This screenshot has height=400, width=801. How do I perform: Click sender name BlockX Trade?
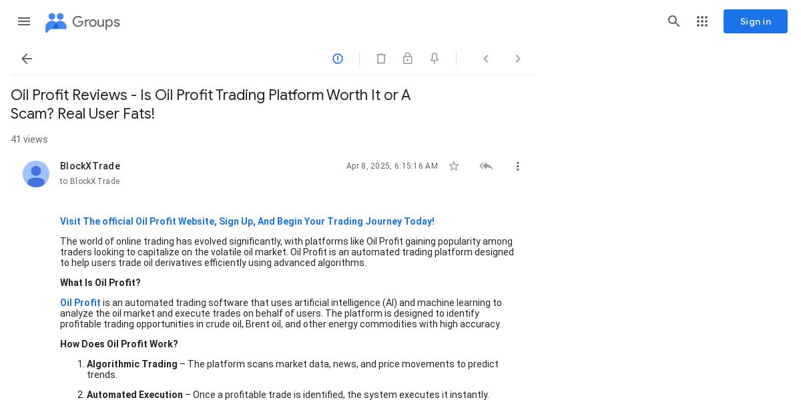pos(90,166)
